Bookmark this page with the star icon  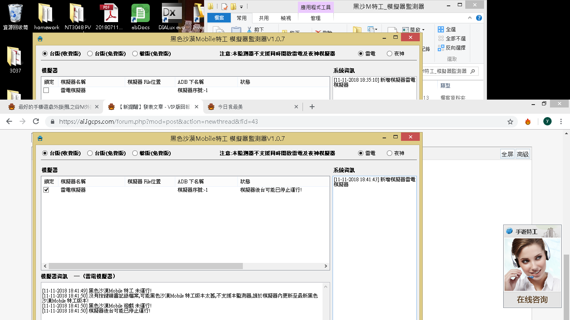[510, 122]
